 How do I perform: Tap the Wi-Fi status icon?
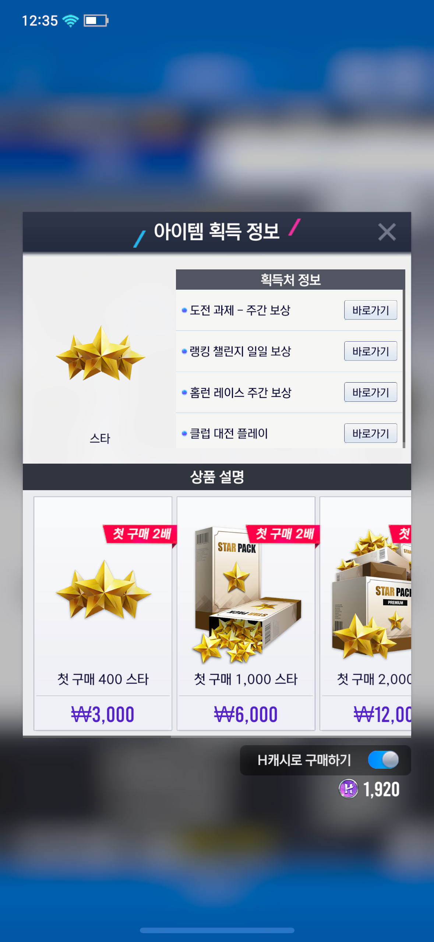click(70, 21)
